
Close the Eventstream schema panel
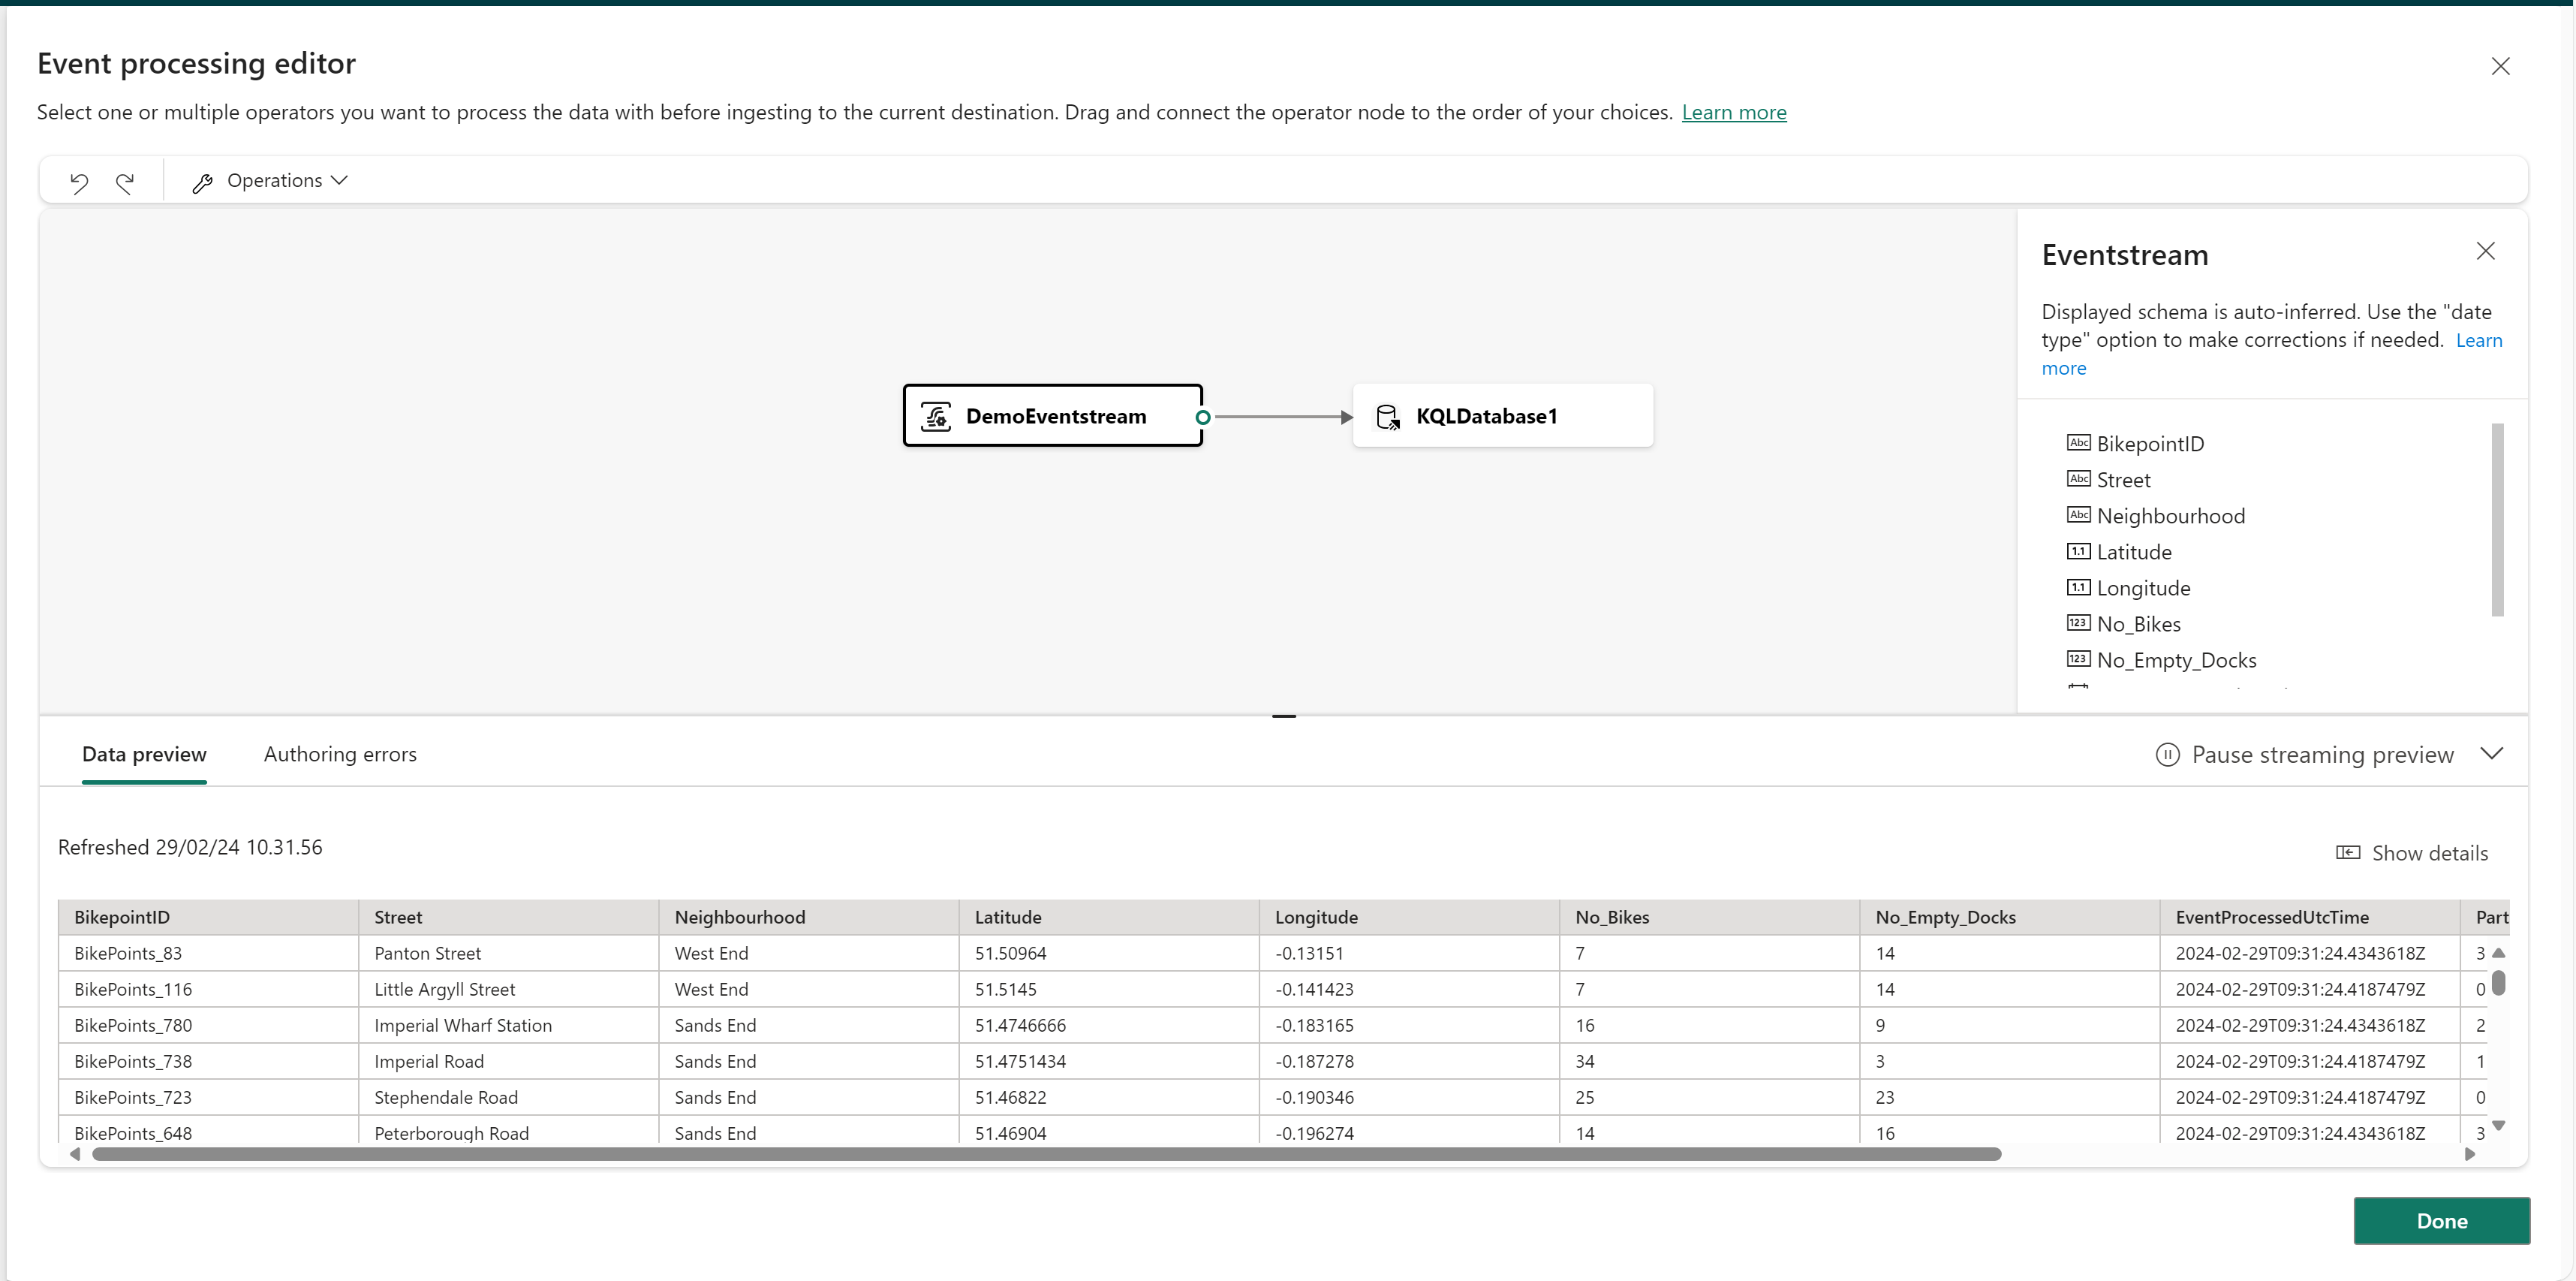pyautogui.click(x=2485, y=252)
